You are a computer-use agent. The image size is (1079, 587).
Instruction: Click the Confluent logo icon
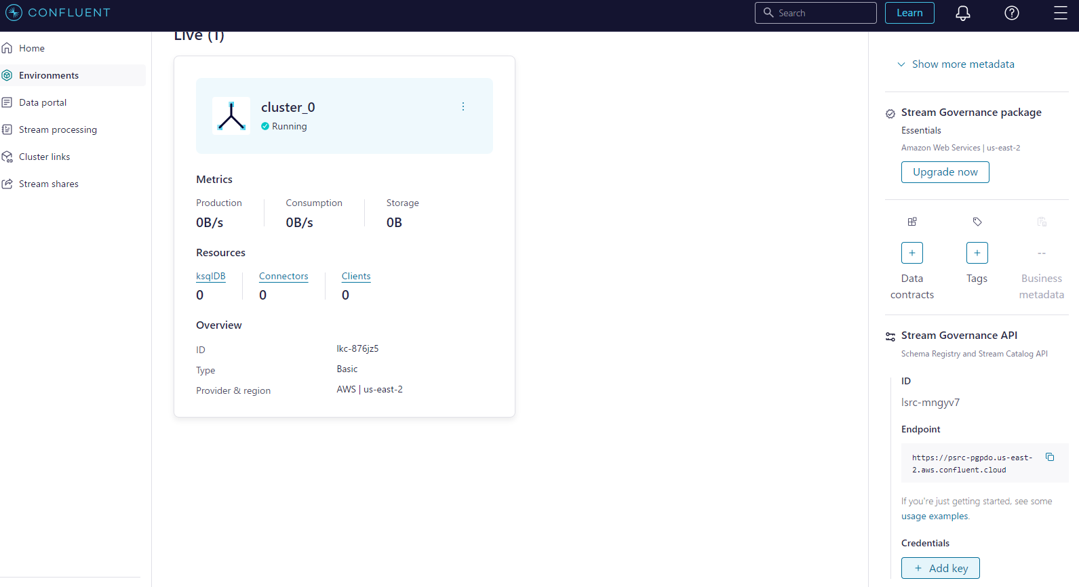pos(14,13)
